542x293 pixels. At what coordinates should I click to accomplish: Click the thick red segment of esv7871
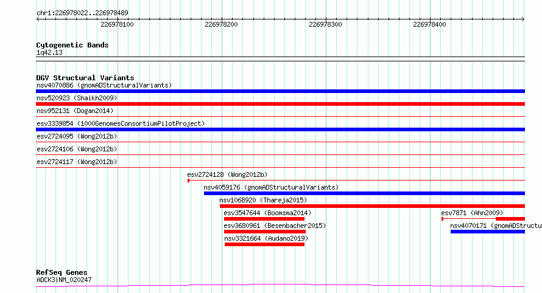click(510, 219)
